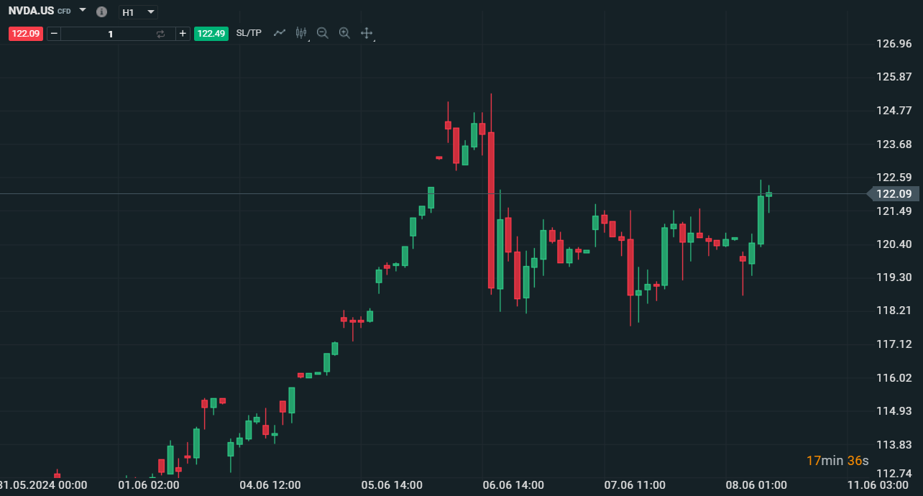
Task: Open the candlestick chart type selector
Action: (x=301, y=33)
